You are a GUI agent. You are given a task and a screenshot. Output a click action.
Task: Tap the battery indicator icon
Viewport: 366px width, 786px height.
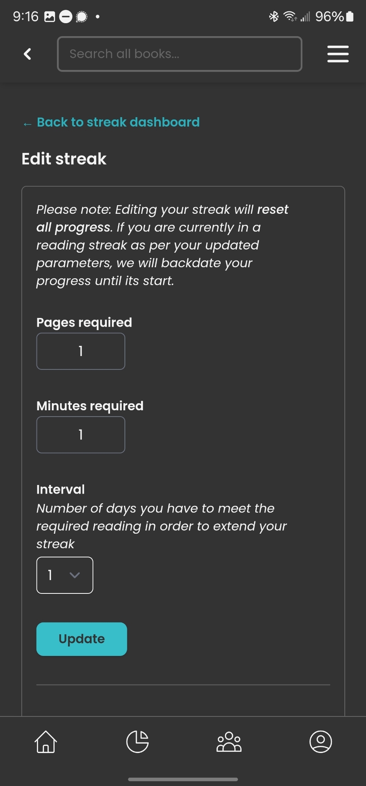(350, 17)
